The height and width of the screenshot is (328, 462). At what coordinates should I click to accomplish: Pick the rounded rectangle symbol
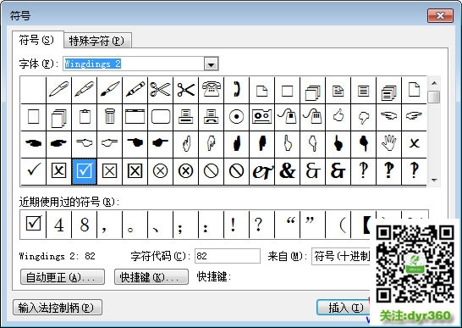pos(160,117)
